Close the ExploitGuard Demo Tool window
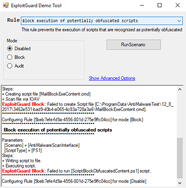The image size is (186, 188). (x=177, y=5)
